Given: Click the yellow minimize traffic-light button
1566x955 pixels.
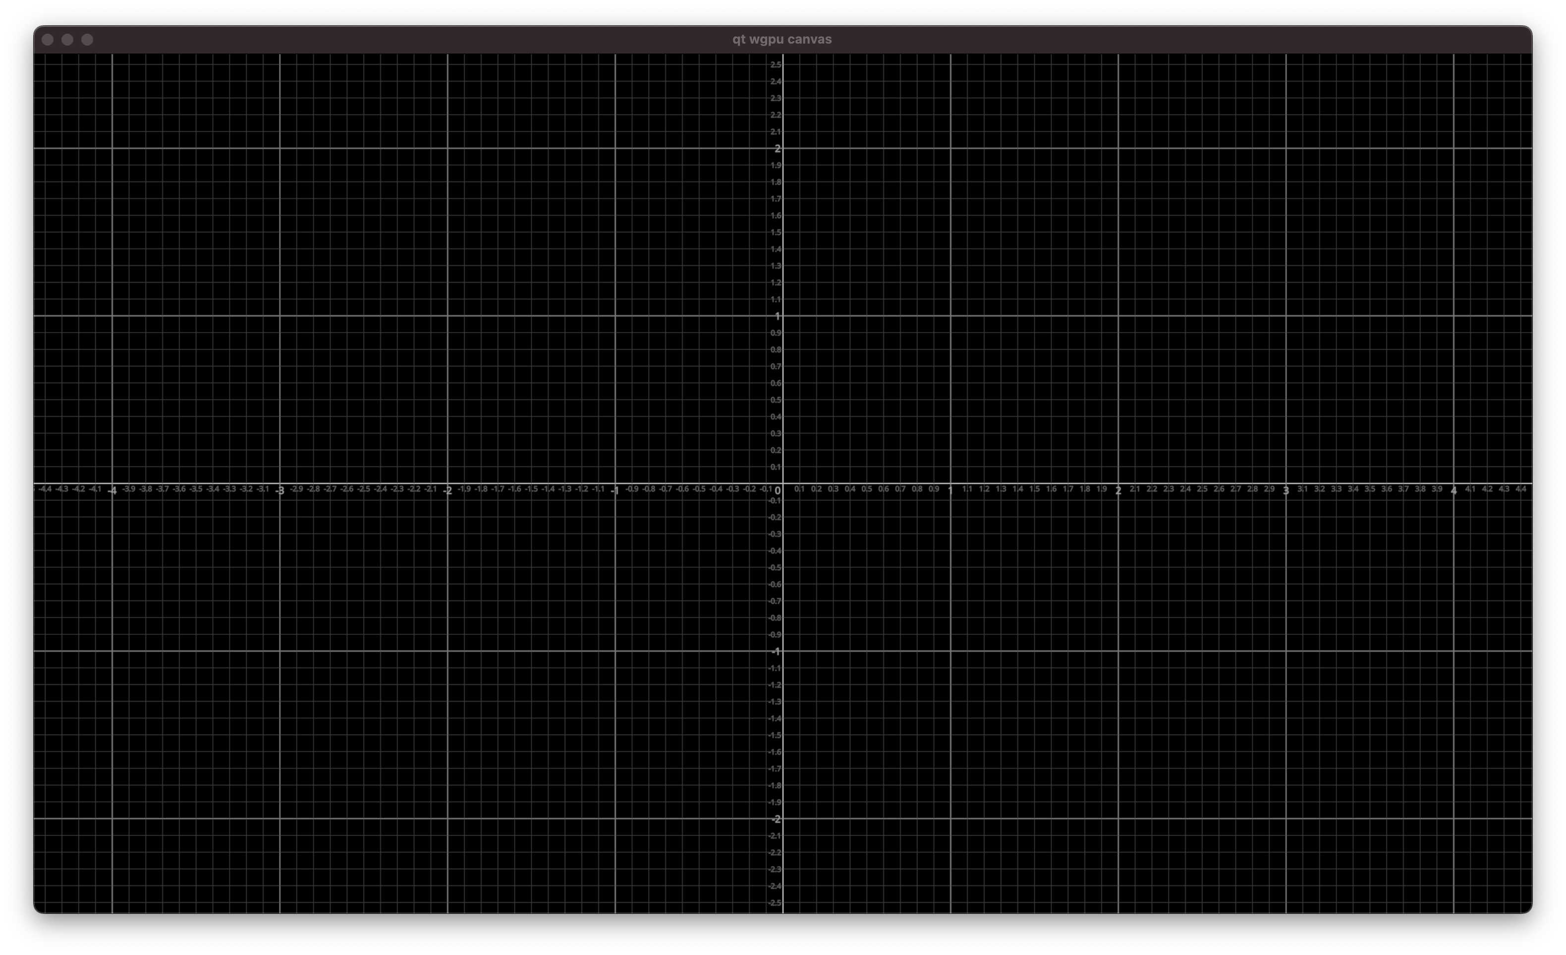Looking at the screenshot, I should (x=68, y=39).
